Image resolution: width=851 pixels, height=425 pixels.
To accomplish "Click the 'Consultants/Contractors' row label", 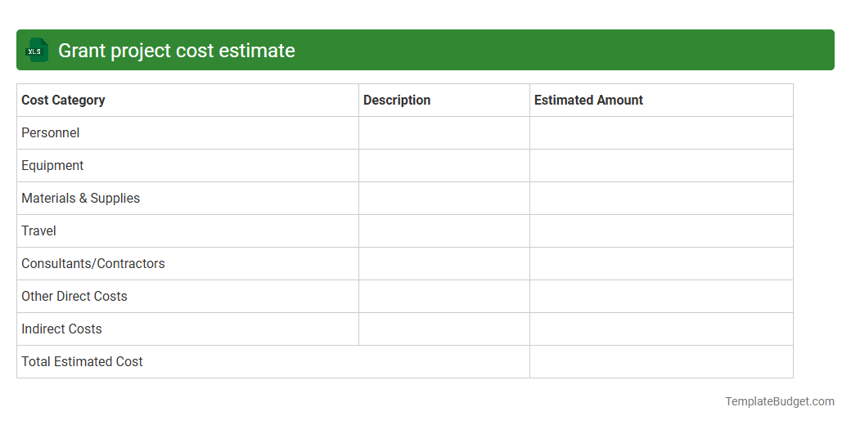I will [92, 263].
